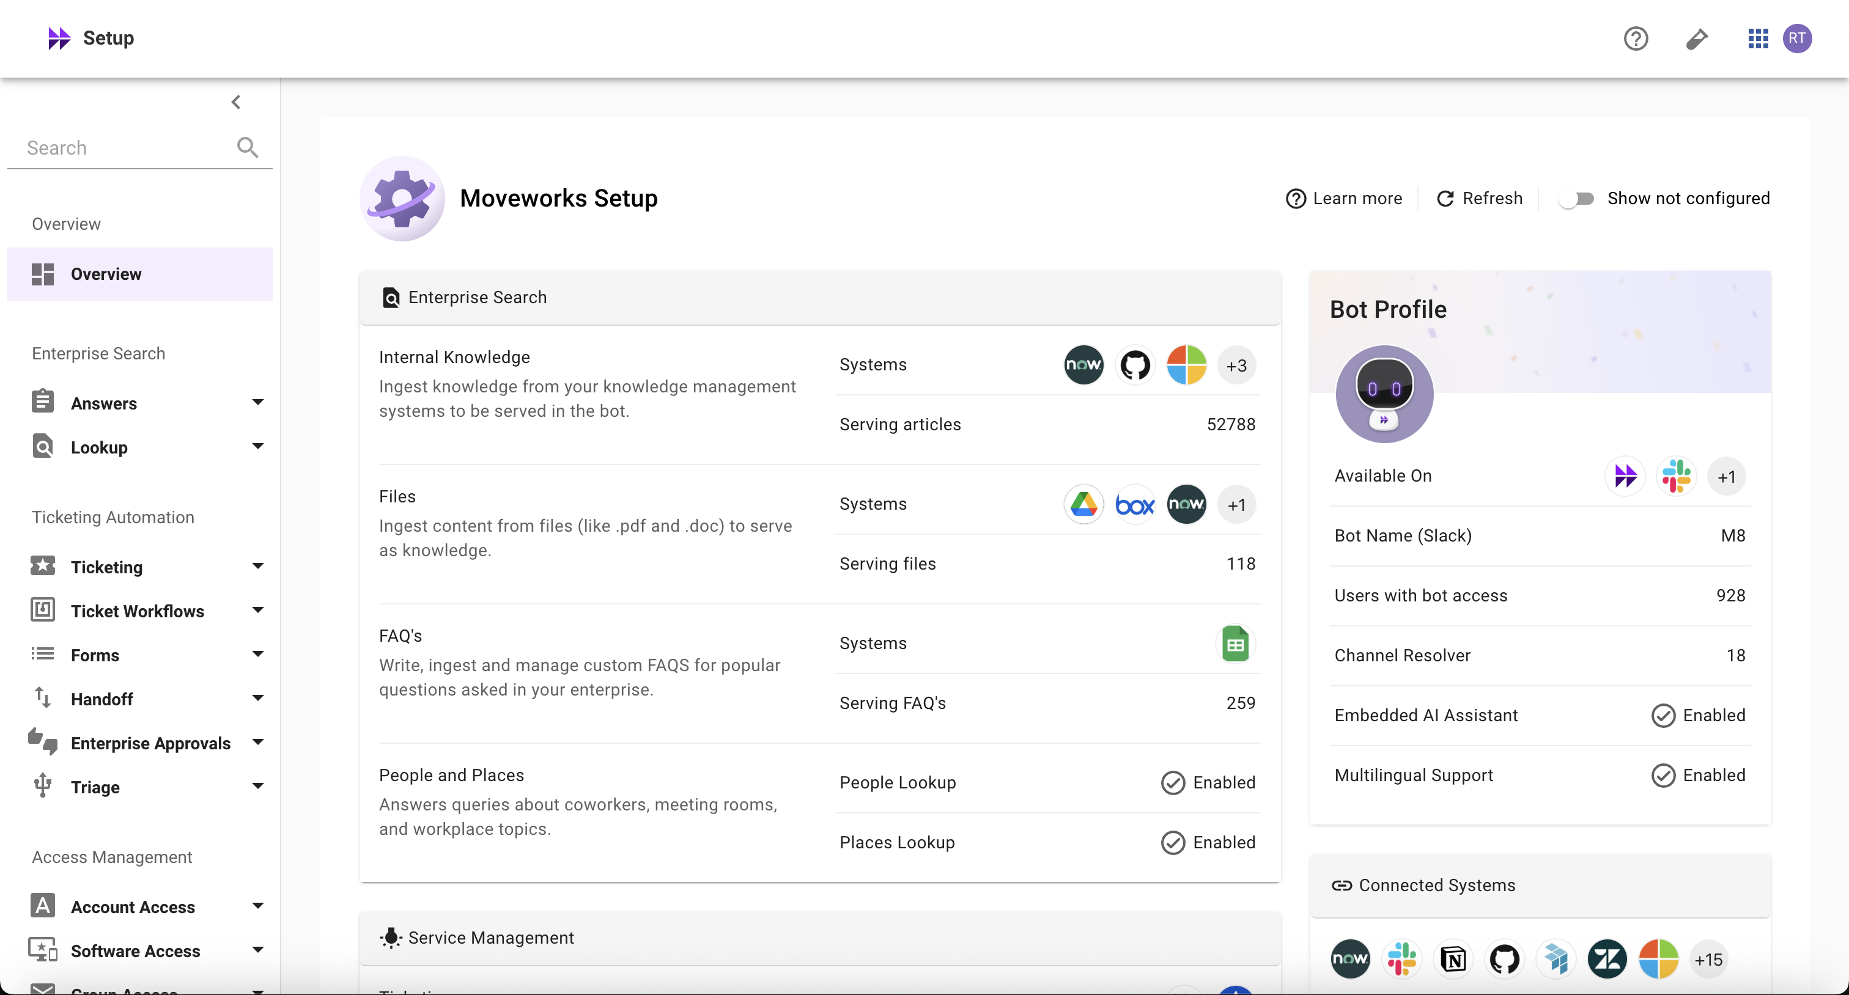Click the Places Lookup Enabled status

(1209, 843)
